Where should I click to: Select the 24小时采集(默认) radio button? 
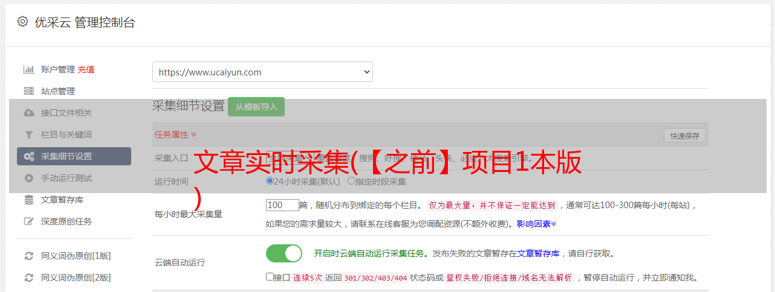(270, 180)
